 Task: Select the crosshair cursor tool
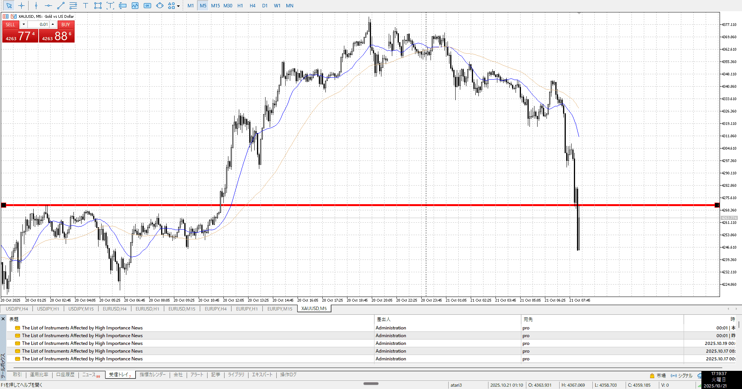(22, 6)
